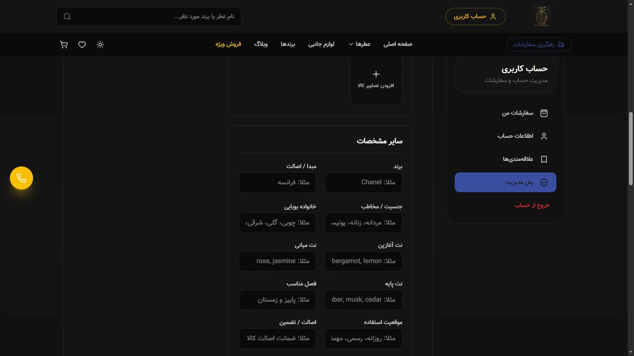
Task: Focus the فصل مناسب input field
Action: pos(277,300)
